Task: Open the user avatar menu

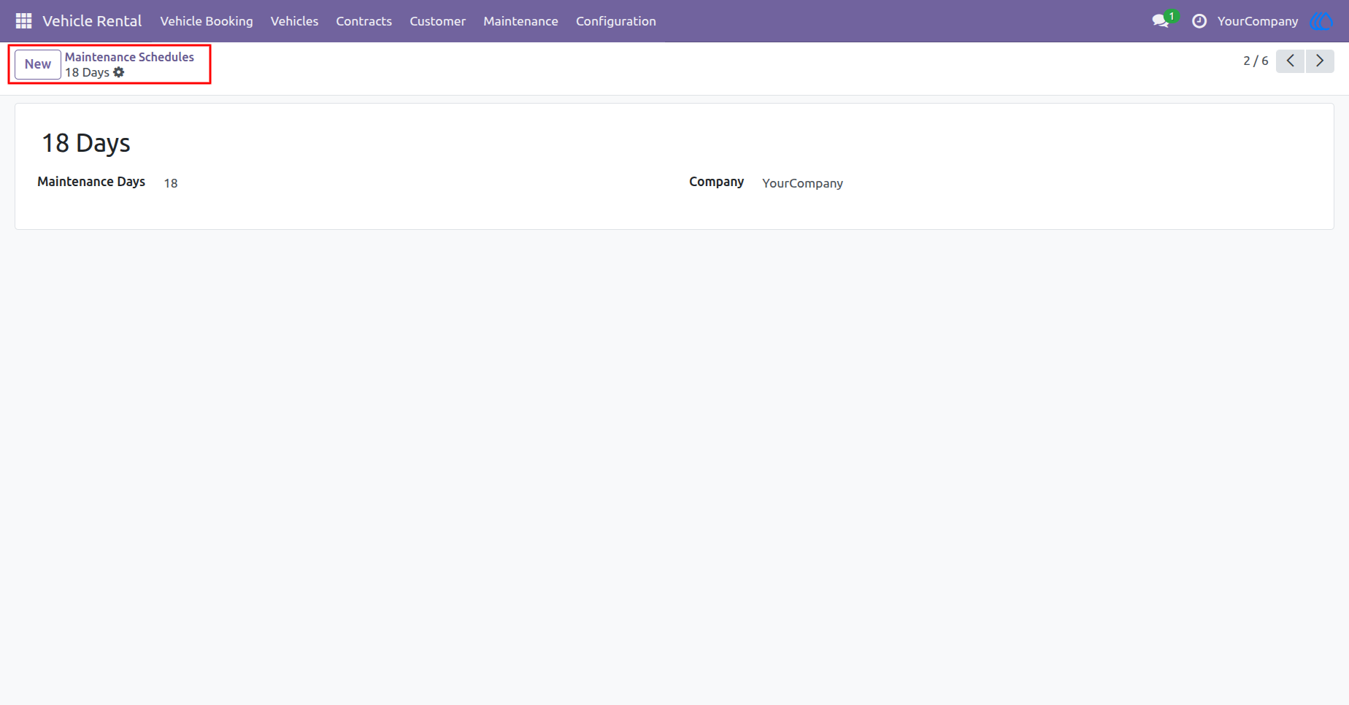Action: pos(1321,21)
